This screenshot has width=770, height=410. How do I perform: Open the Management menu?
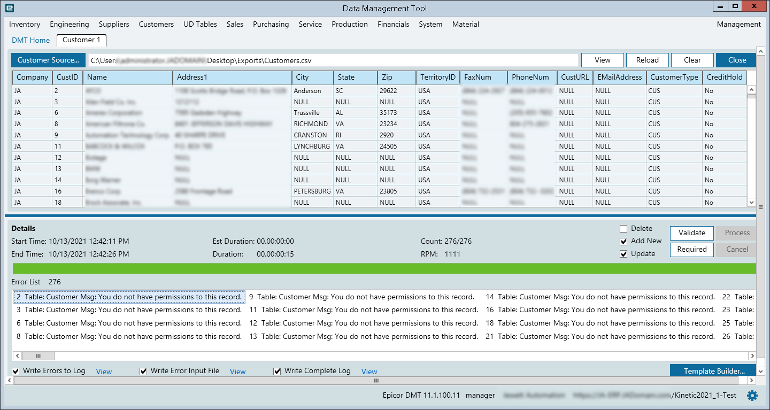pos(738,24)
